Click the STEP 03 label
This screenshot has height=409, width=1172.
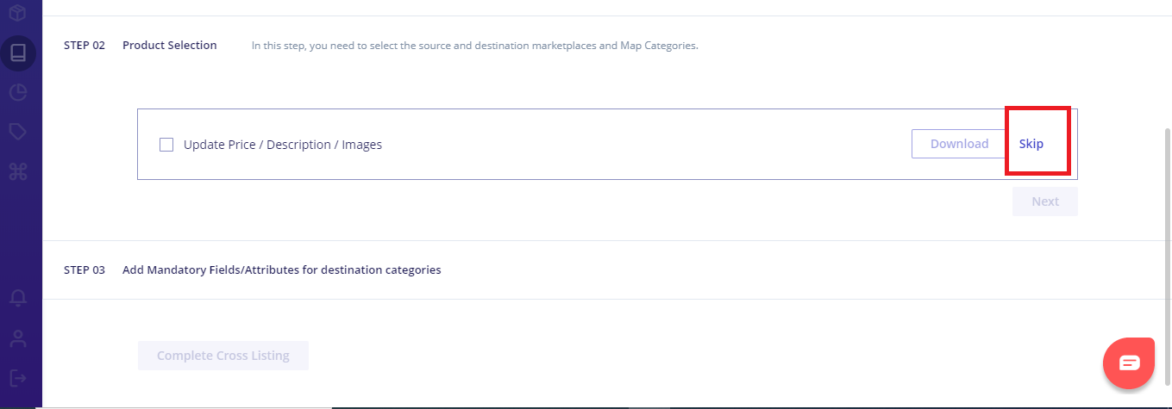coord(85,270)
